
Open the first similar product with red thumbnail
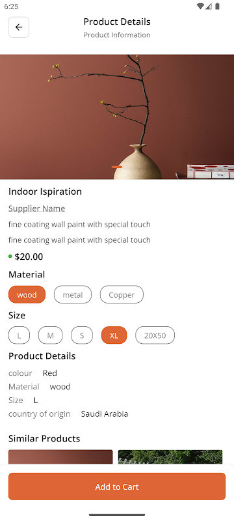pyautogui.click(x=60, y=457)
